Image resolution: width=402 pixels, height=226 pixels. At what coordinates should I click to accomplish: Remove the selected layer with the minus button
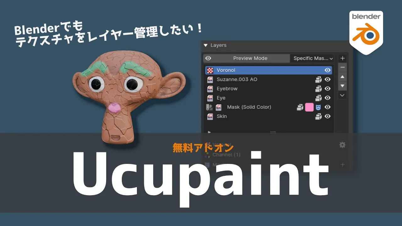343,67
